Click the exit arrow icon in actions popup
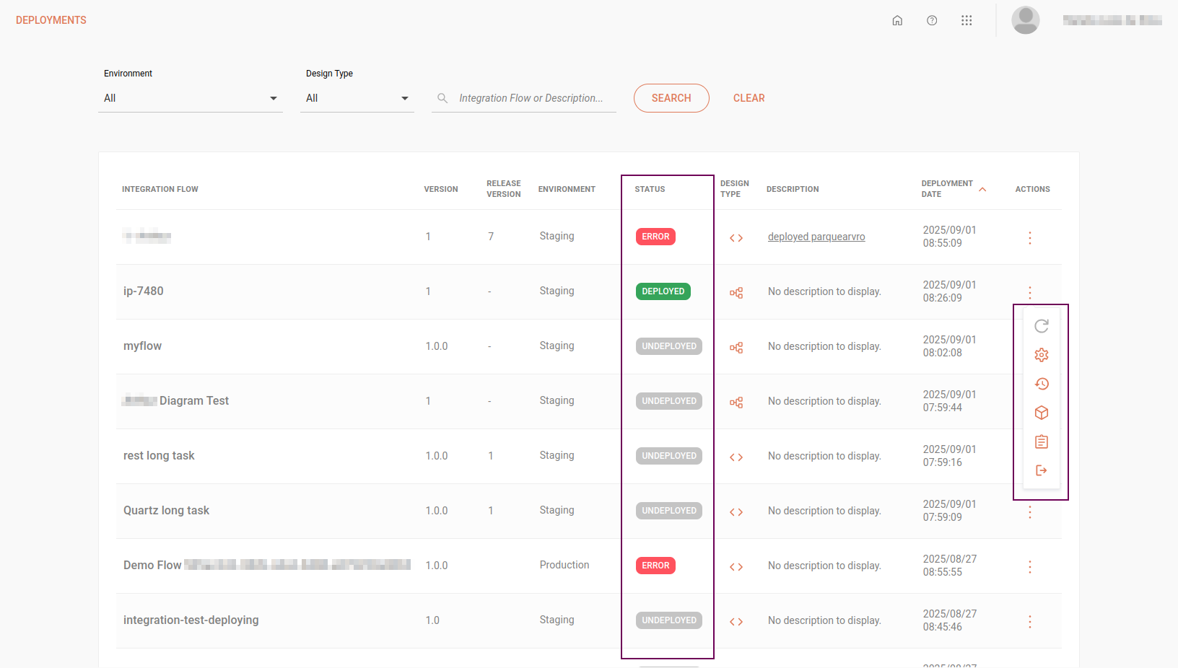 (1041, 470)
